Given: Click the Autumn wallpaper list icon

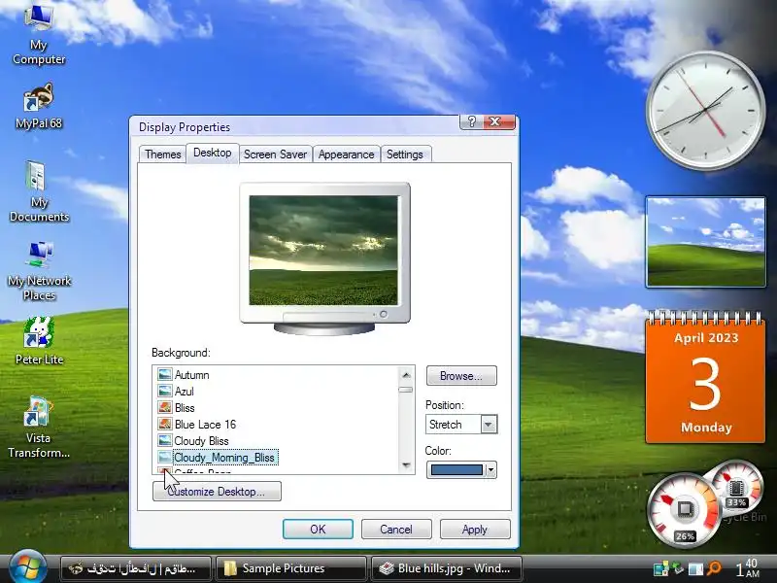Looking at the screenshot, I should [x=164, y=374].
